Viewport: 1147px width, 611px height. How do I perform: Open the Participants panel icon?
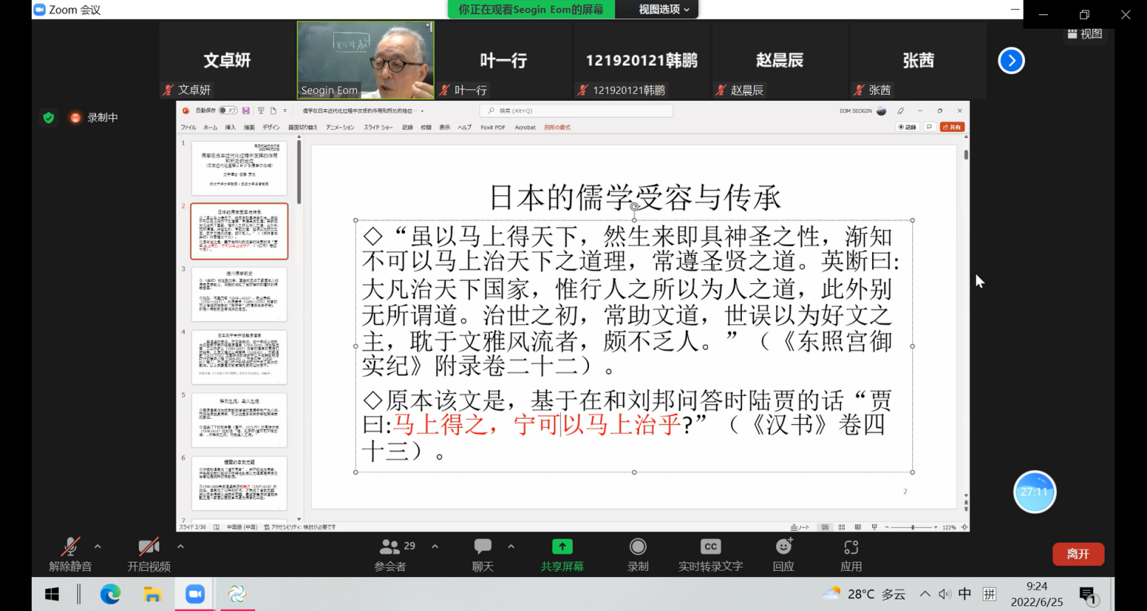391,547
